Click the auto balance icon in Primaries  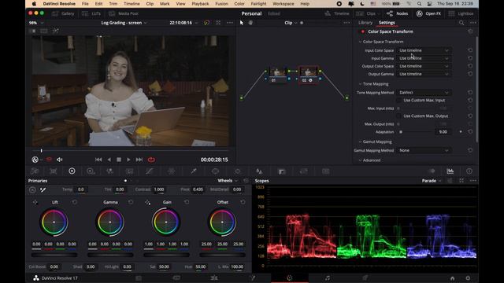tap(32, 189)
